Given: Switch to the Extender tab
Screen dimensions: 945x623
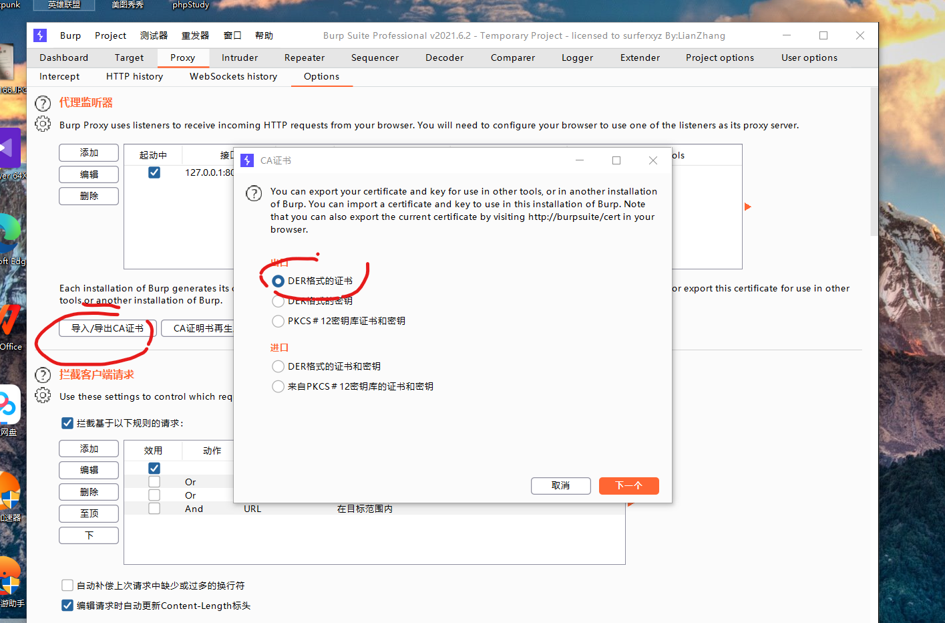Looking at the screenshot, I should point(640,57).
